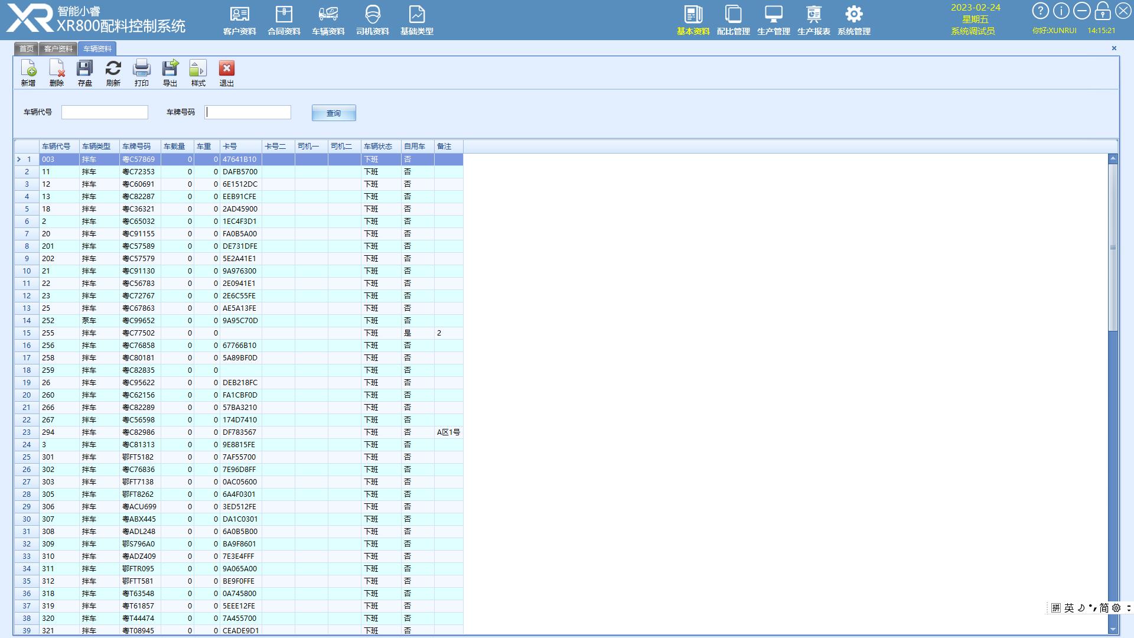Select vehicle code cell 003
Screen dimensions: 1134x638
(59, 159)
